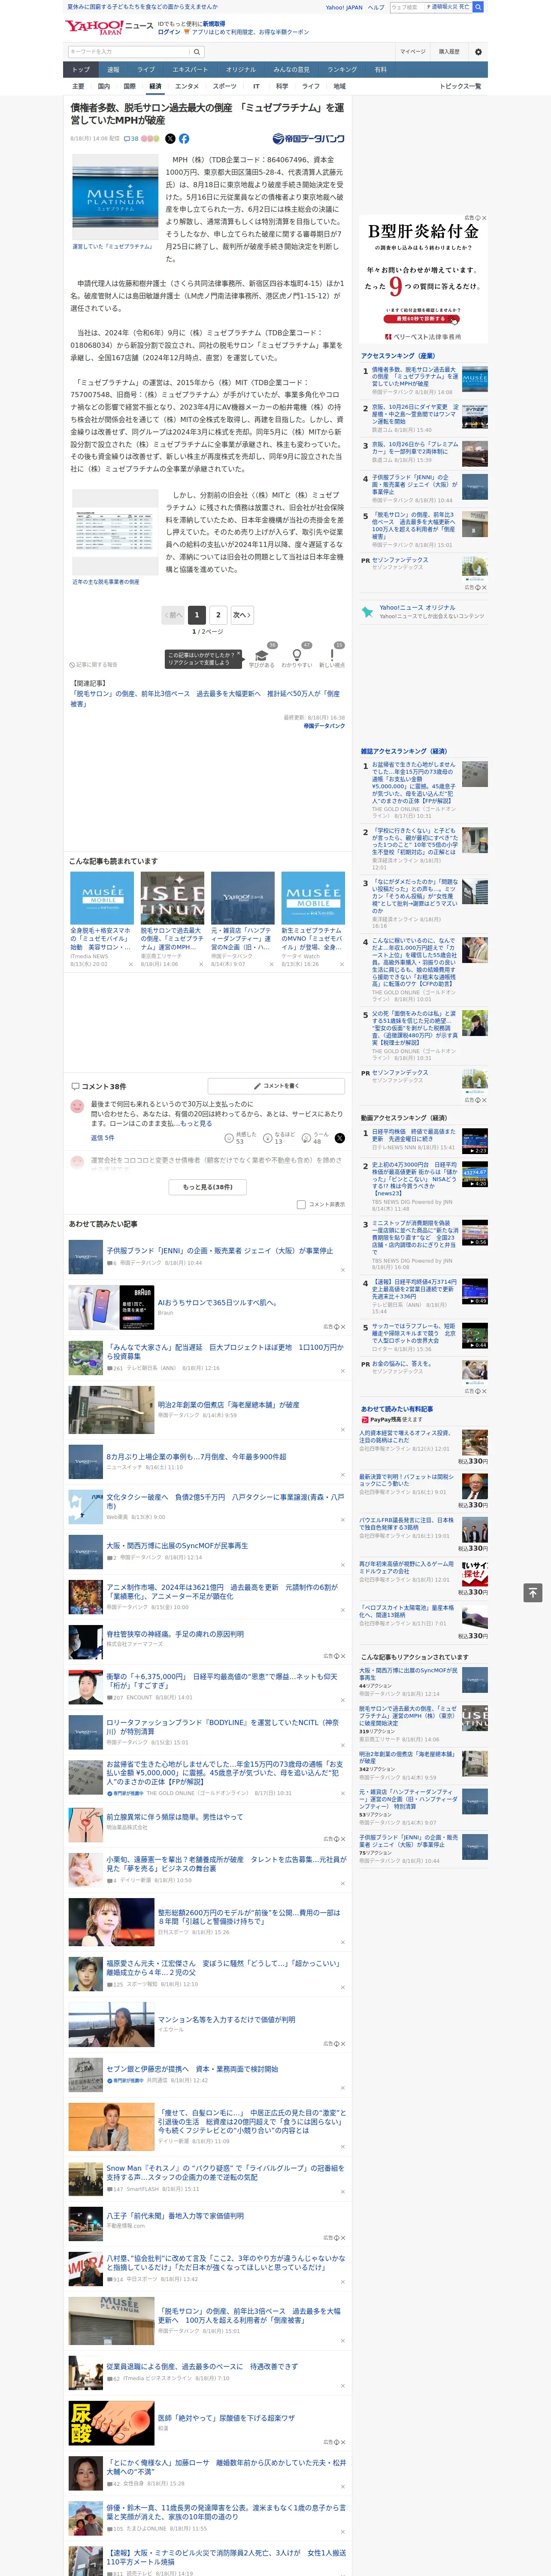Share the article on X
The image size is (551, 2576).
point(170,139)
